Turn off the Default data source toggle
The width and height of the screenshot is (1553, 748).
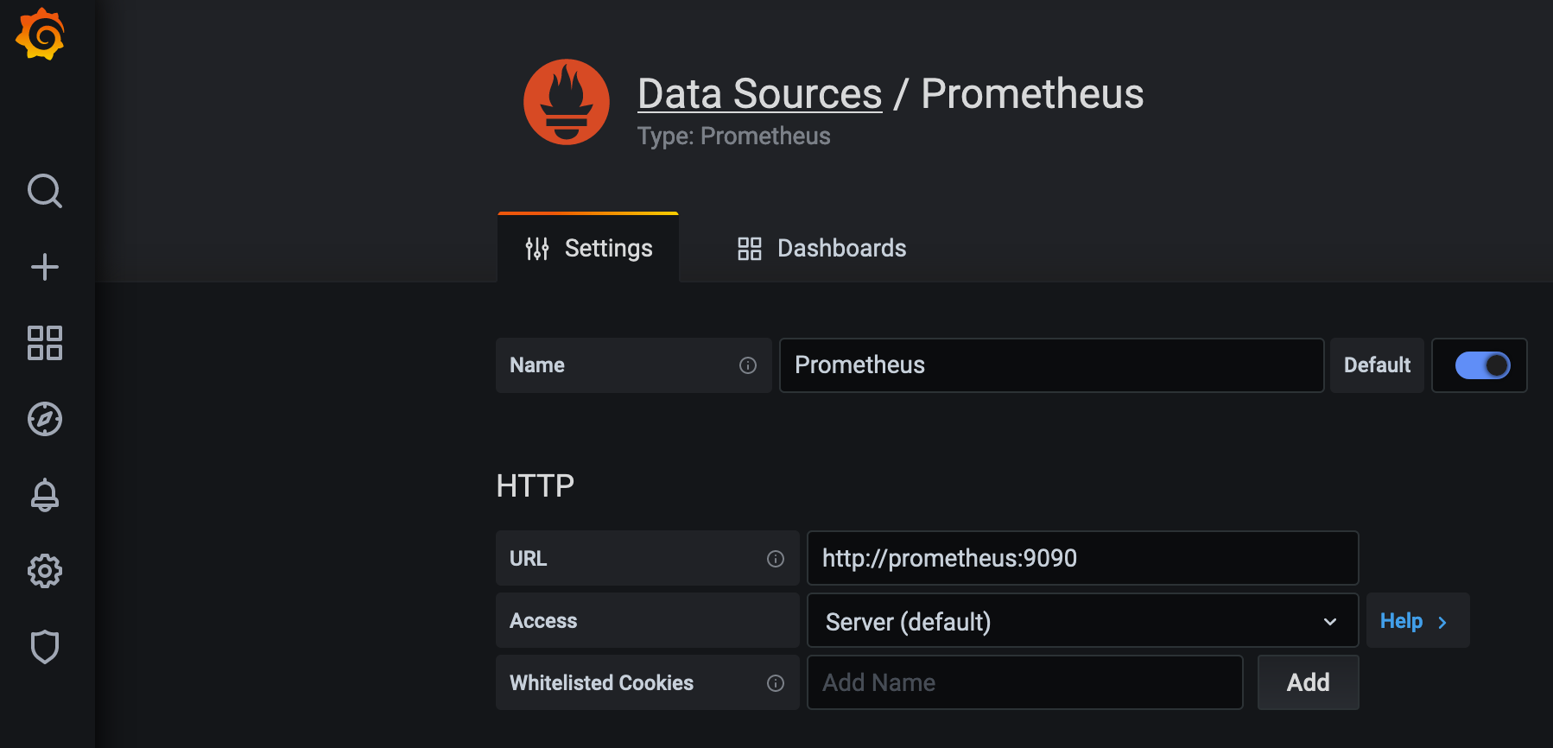tap(1482, 365)
